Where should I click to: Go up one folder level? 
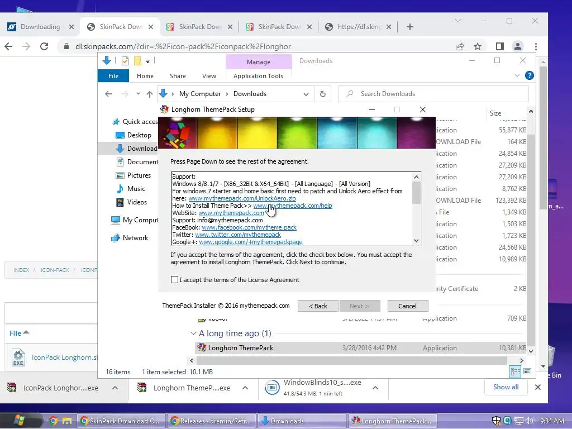[150, 94]
